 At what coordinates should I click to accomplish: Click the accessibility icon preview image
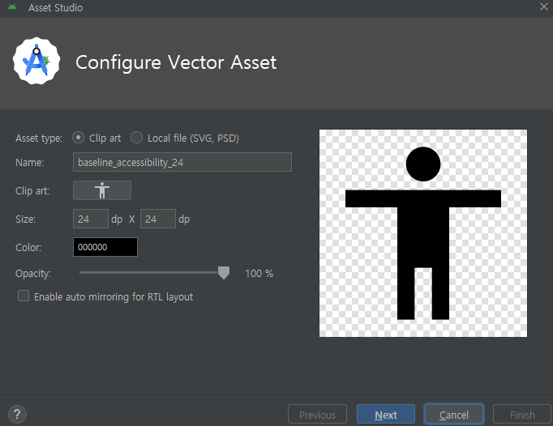click(x=423, y=233)
